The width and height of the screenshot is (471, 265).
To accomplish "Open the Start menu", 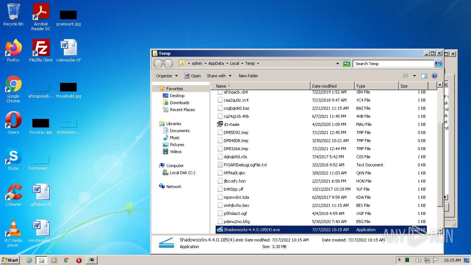I will coord(10,260).
